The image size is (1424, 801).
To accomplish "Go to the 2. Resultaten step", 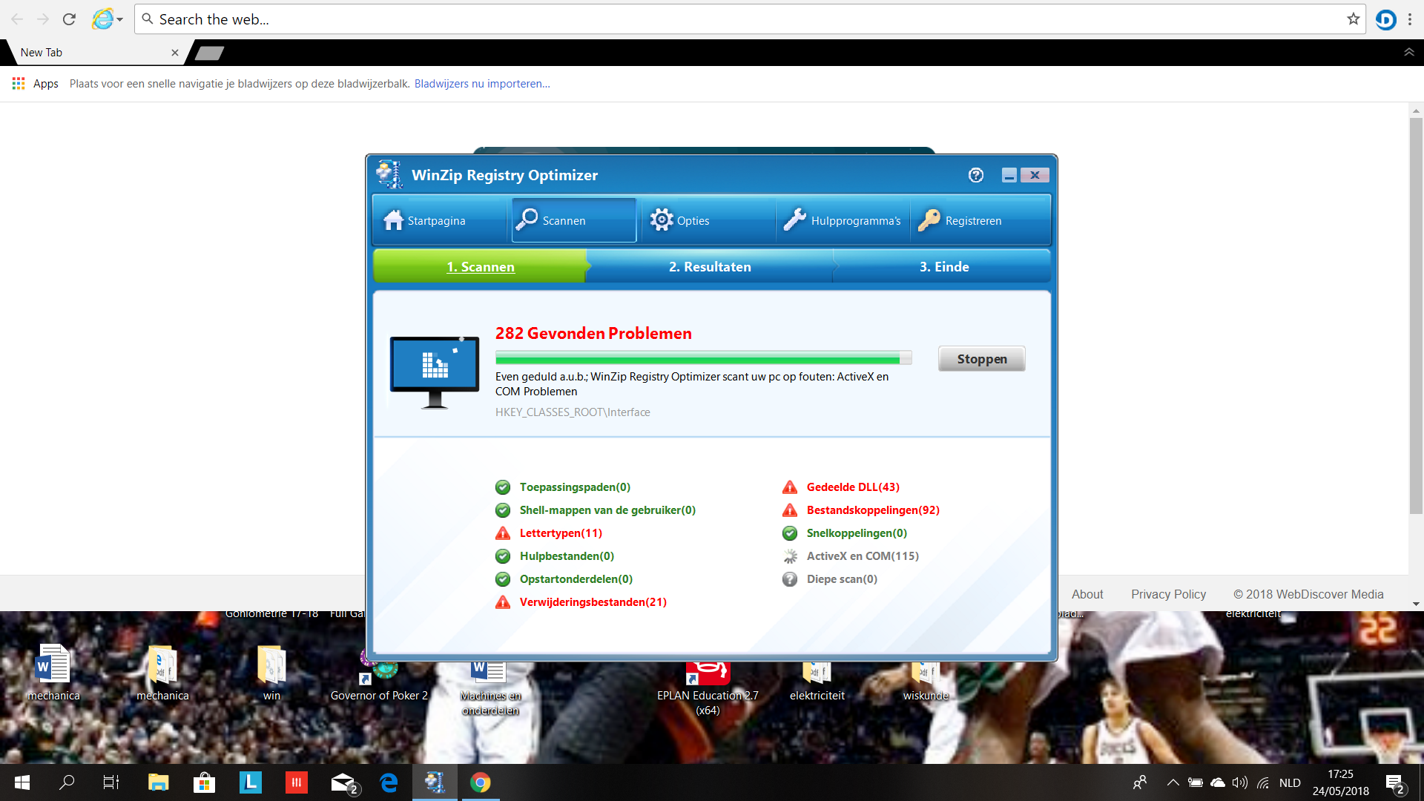I will (710, 267).
